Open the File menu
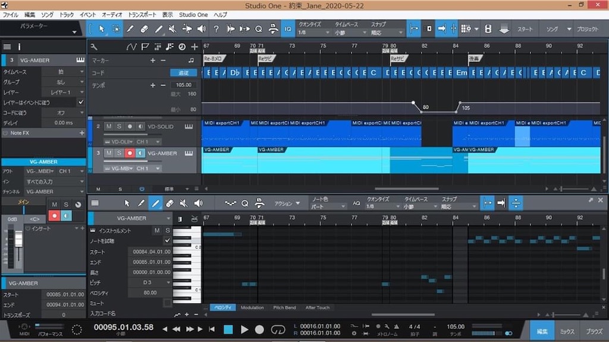Screen dimensions: 609x342 11,15
